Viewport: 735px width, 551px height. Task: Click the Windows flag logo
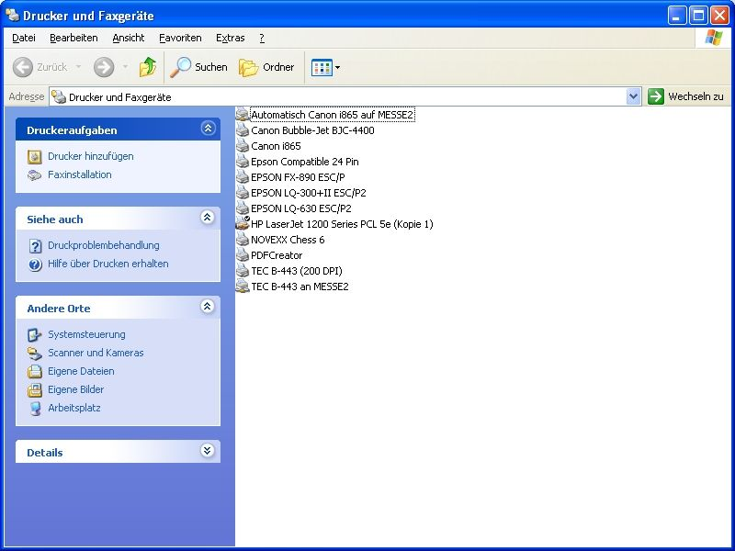pyautogui.click(x=714, y=38)
